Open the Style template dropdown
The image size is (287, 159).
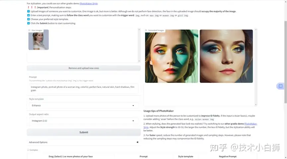coord(84,105)
